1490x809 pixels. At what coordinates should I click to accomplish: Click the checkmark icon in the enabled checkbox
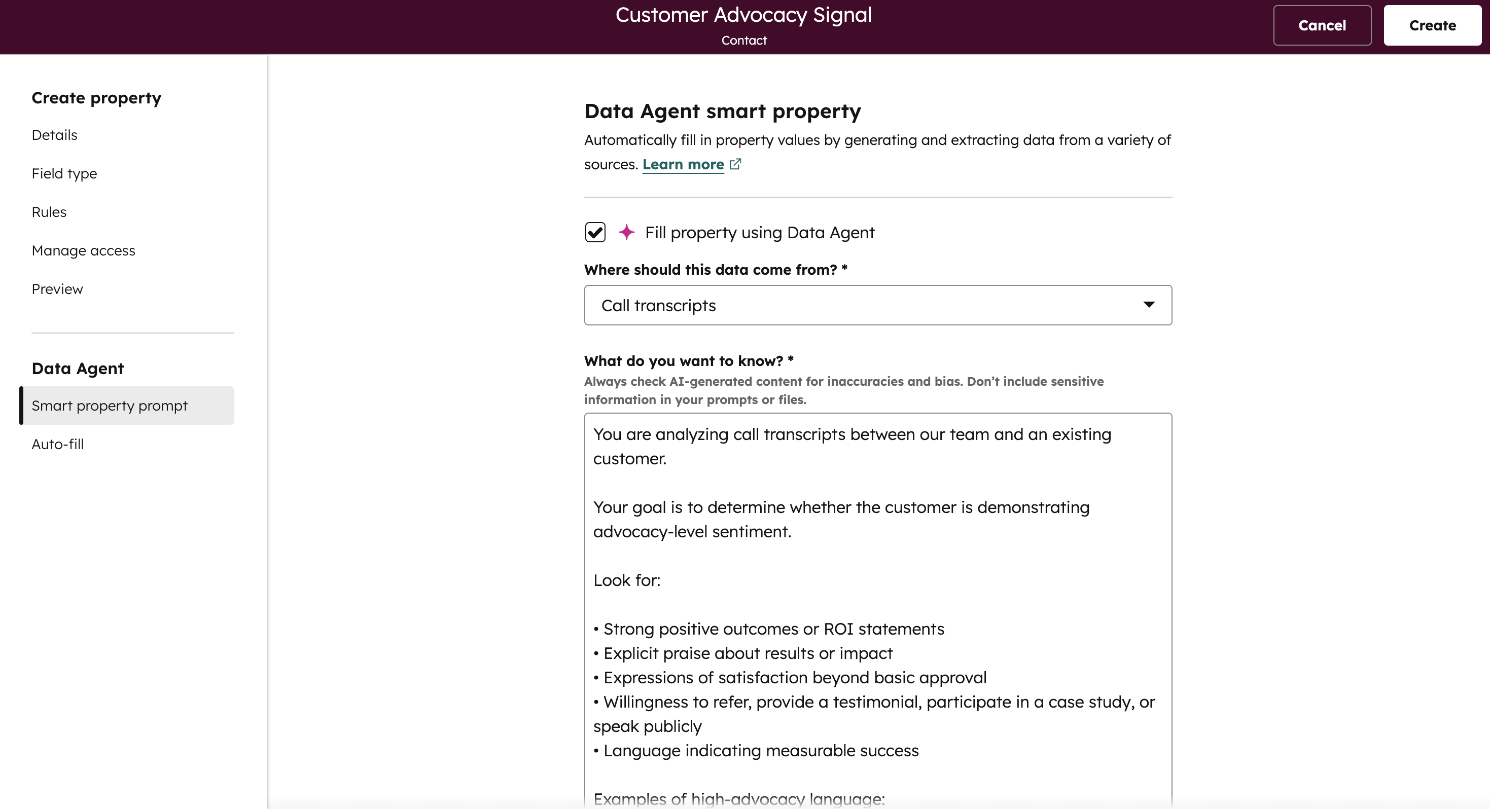coord(595,232)
